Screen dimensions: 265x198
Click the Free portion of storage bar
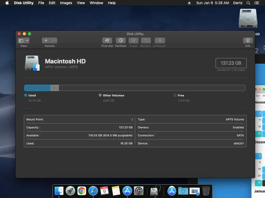152,88
